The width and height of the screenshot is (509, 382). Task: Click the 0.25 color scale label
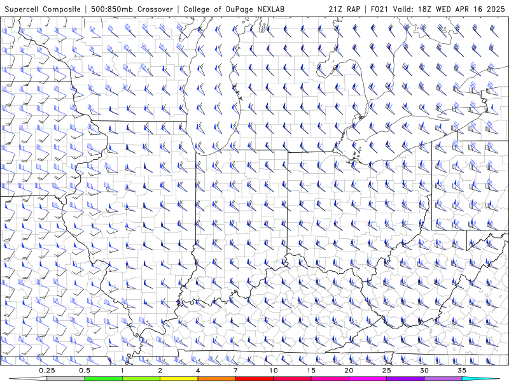pos(47,371)
